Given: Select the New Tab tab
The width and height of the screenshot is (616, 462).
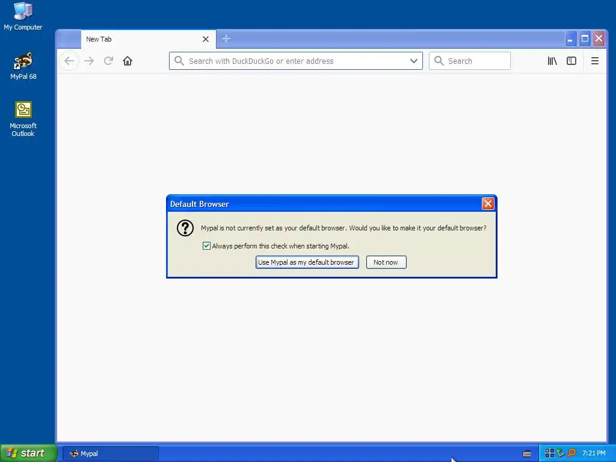Looking at the screenshot, I should [x=149, y=39].
